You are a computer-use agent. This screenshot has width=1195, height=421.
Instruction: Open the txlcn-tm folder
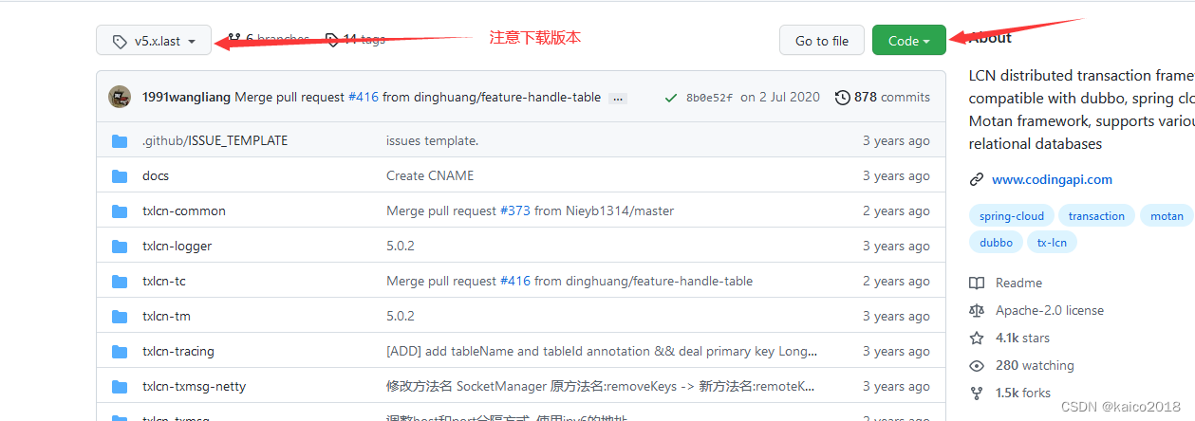166,316
